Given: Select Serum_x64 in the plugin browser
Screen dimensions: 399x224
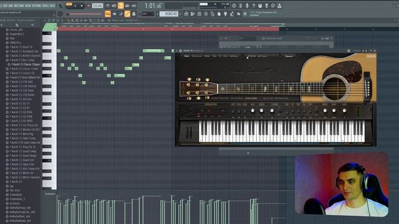Looking at the screenshot, I should pyautogui.click(x=16, y=29).
